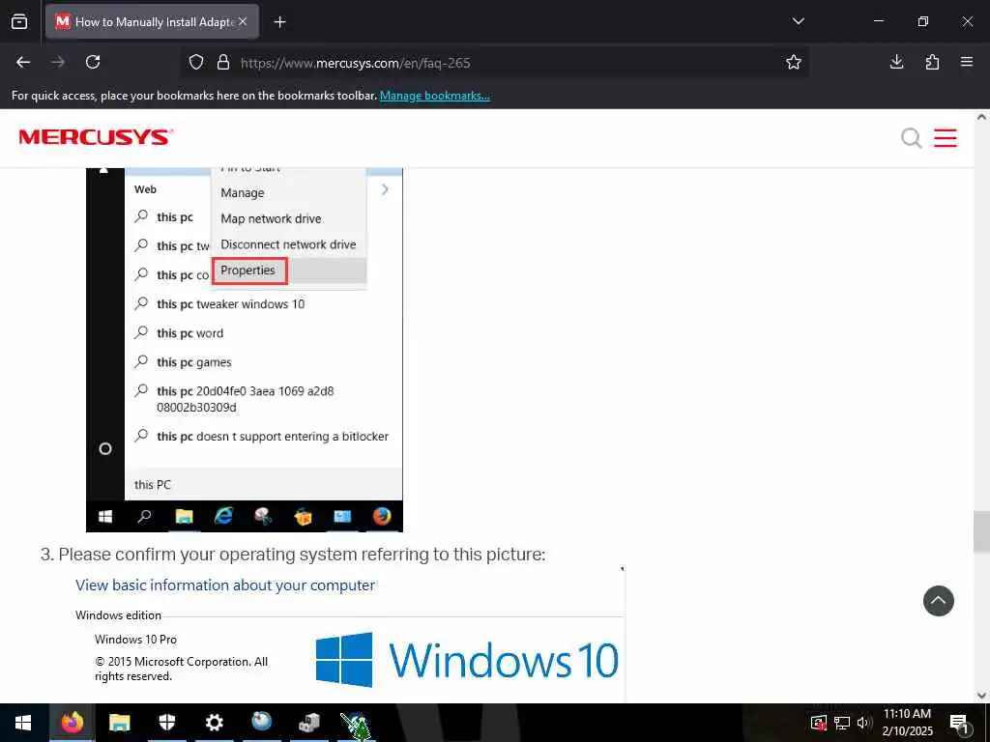This screenshot has width=990, height=742.
Task: Open Firefox application menu
Action: pos(967,63)
